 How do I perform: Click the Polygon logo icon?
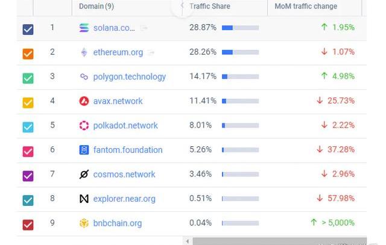pyautogui.click(x=84, y=76)
